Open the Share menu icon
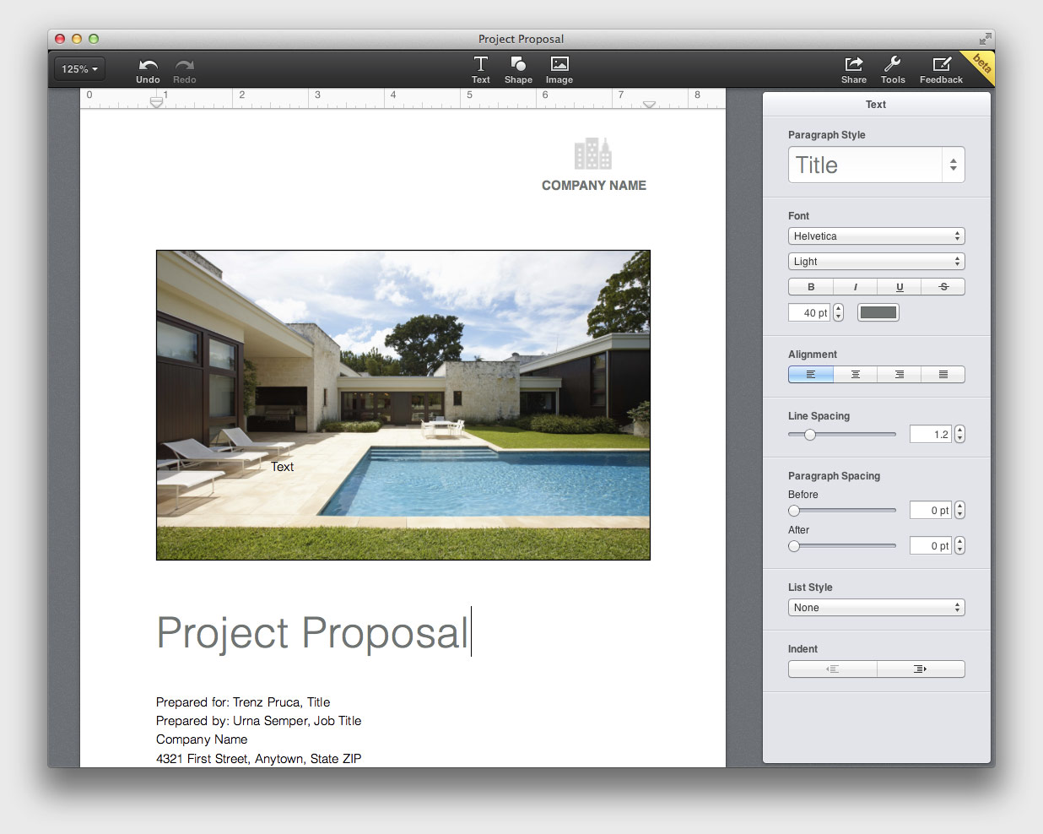This screenshot has height=834, width=1043. [x=853, y=65]
